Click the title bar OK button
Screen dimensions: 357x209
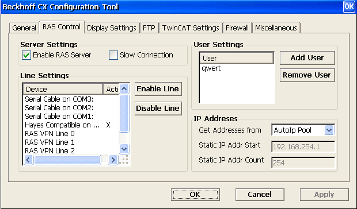349,6
